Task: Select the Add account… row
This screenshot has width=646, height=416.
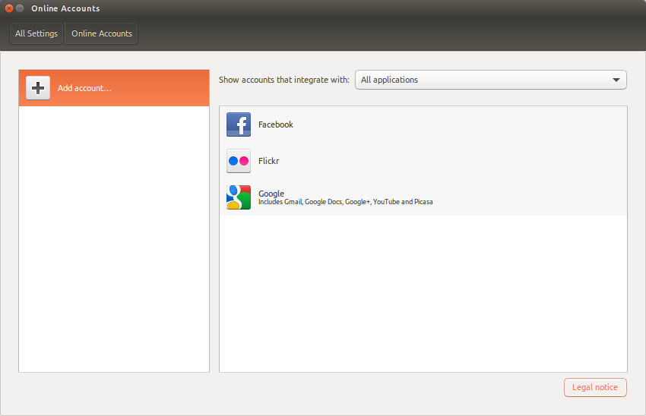Action: [x=114, y=88]
